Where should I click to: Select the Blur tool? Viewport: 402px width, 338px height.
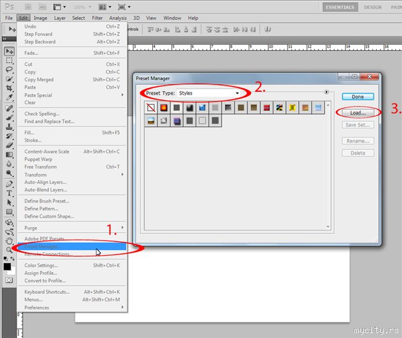pos(9,164)
